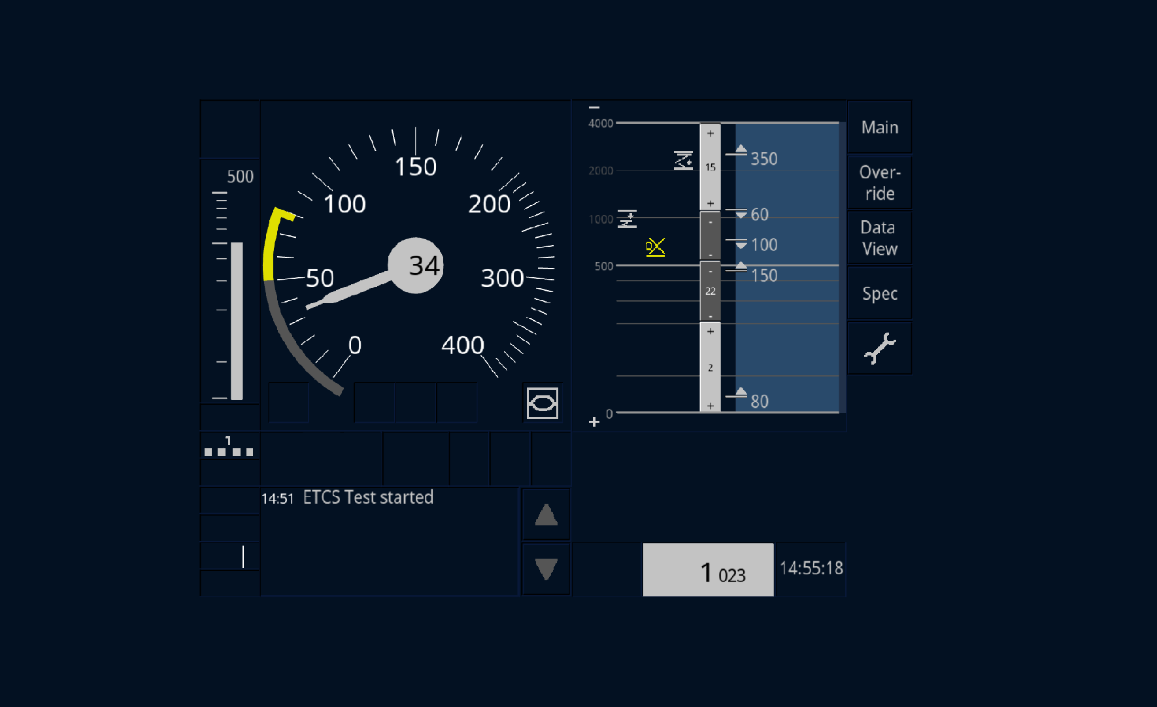Click the 500 target distance label
Screen dimensions: 1157x707
[x=240, y=176]
